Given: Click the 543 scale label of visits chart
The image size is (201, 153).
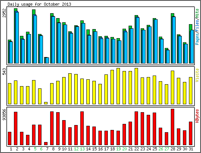Looking at the screenshot, I should pos(5,72).
